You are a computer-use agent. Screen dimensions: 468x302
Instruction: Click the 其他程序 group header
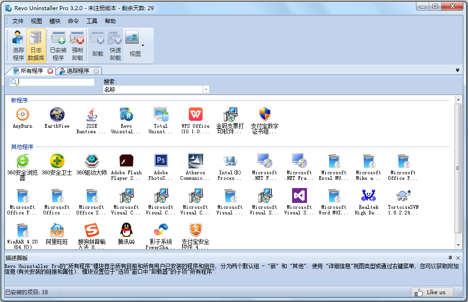click(x=22, y=147)
